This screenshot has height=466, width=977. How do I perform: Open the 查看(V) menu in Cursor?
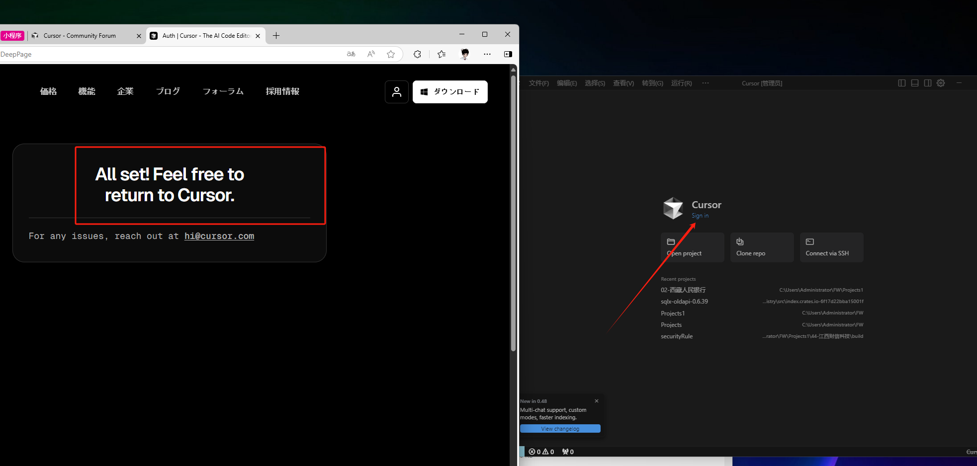point(623,83)
